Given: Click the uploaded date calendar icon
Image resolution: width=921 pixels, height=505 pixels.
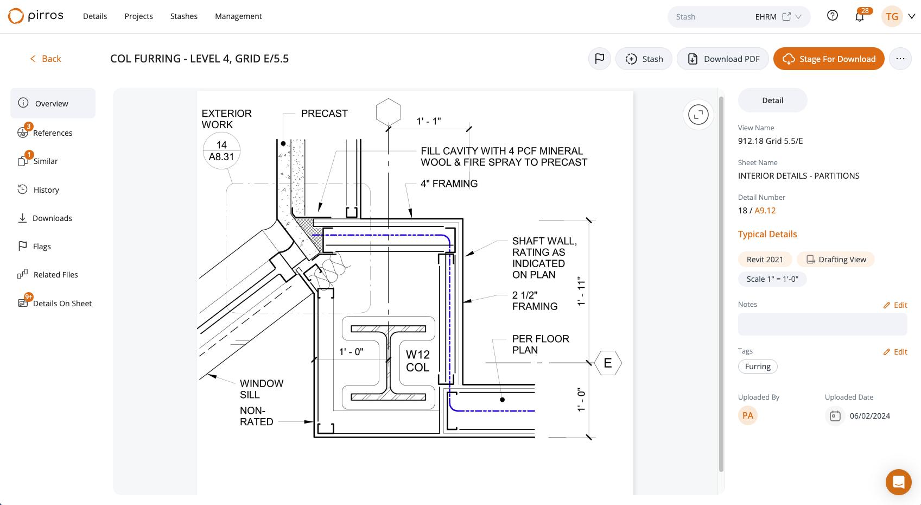Looking at the screenshot, I should click(x=835, y=415).
